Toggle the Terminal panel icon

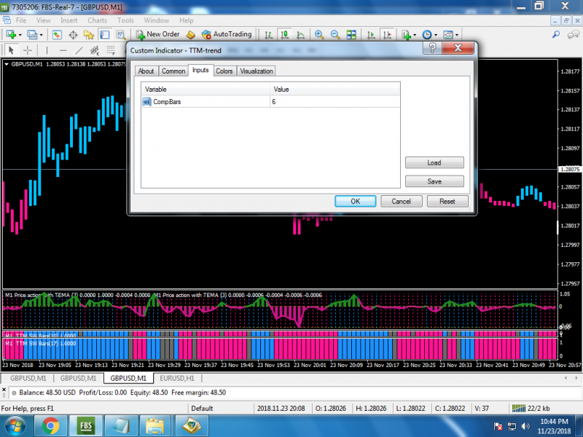tap(105, 35)
